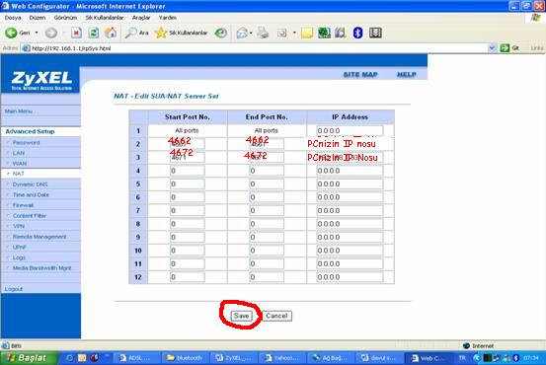546x365 pixels.
Task: Click Start Port field in row 12
Action: (187, 277)
